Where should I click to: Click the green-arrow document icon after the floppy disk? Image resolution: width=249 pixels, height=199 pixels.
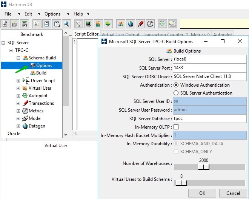[x=37, y=24]
